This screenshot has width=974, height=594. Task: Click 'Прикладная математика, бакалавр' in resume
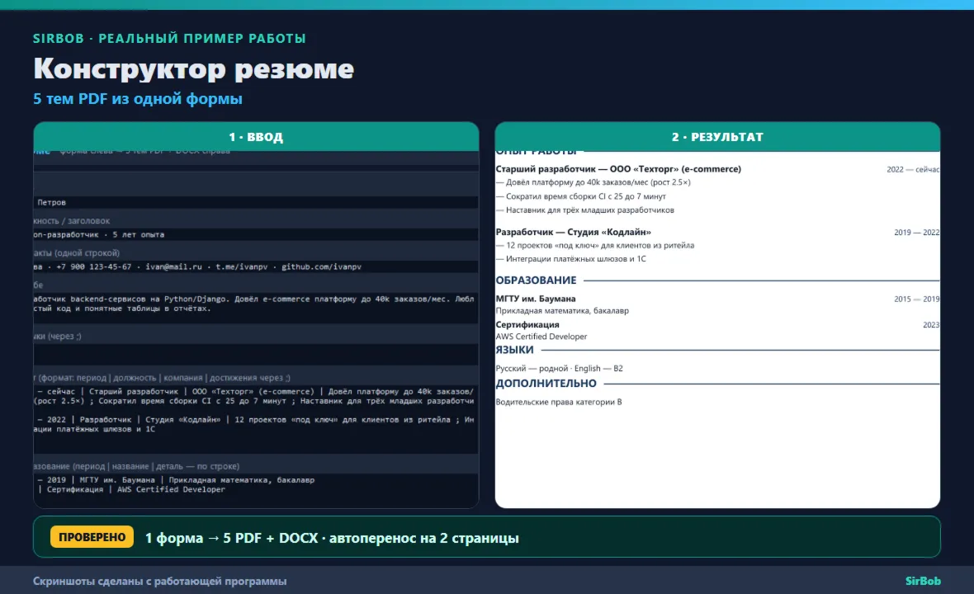[x=562, y=310]
